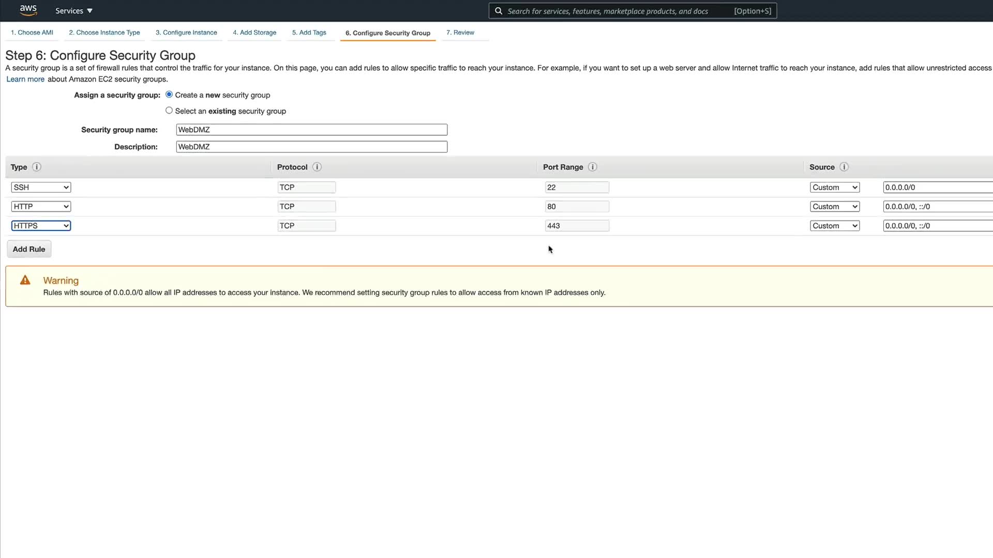Click the SSH source 0.0.0.0/0 field
The width and height of the screenshot is (993, 558).
(x=936, y=188)
